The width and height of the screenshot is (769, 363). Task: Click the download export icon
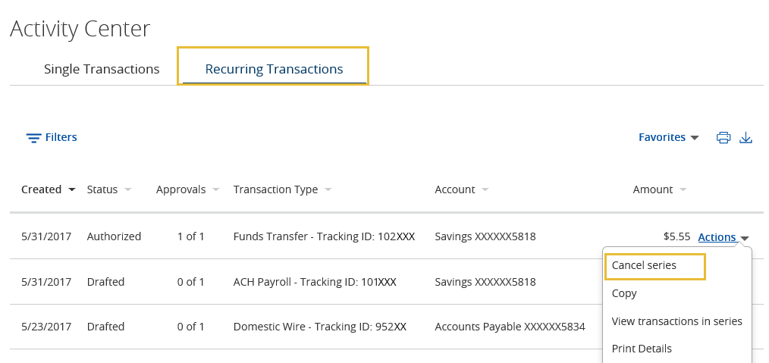[x=745, y=138]
